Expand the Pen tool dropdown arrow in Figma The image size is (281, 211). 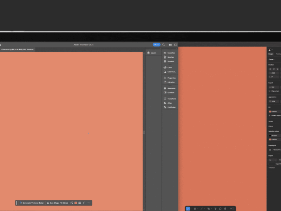coord(212,209)
